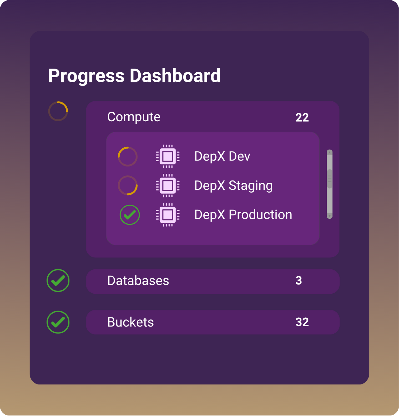Click the Buckets count of 32
This screenshot has width=399, height=416.
[302, 322]
